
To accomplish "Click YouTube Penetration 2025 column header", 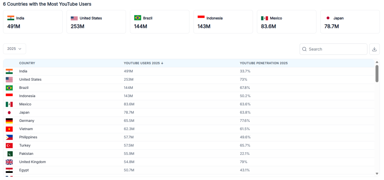I will (264, 63).
